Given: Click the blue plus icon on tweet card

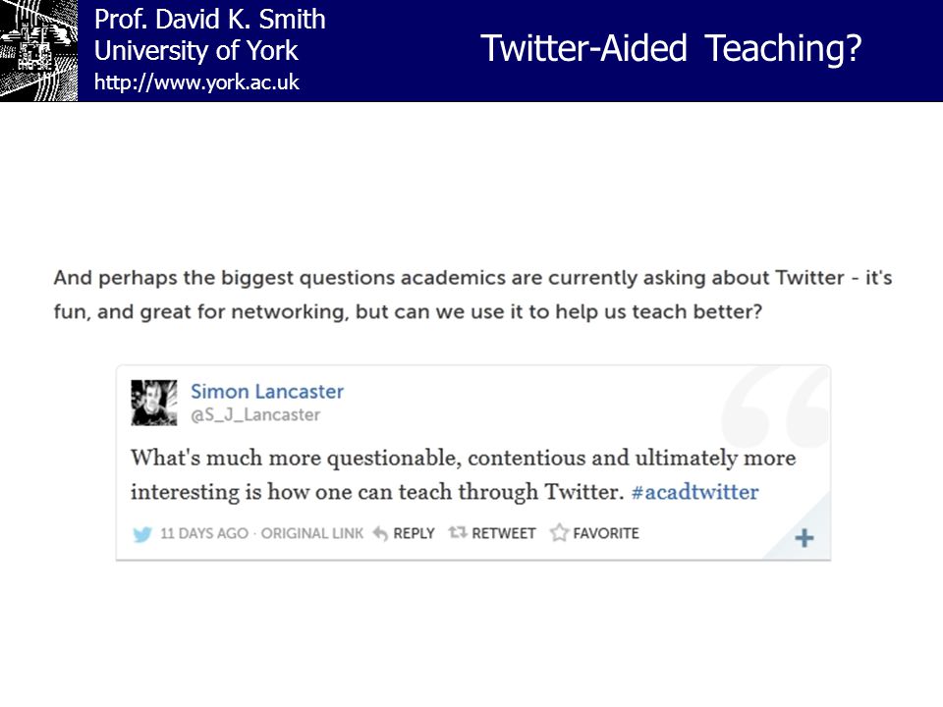Looking at the screenshot, I should [804, 537].
